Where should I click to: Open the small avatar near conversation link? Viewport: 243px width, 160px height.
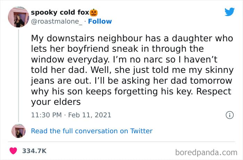click(18, 131)
